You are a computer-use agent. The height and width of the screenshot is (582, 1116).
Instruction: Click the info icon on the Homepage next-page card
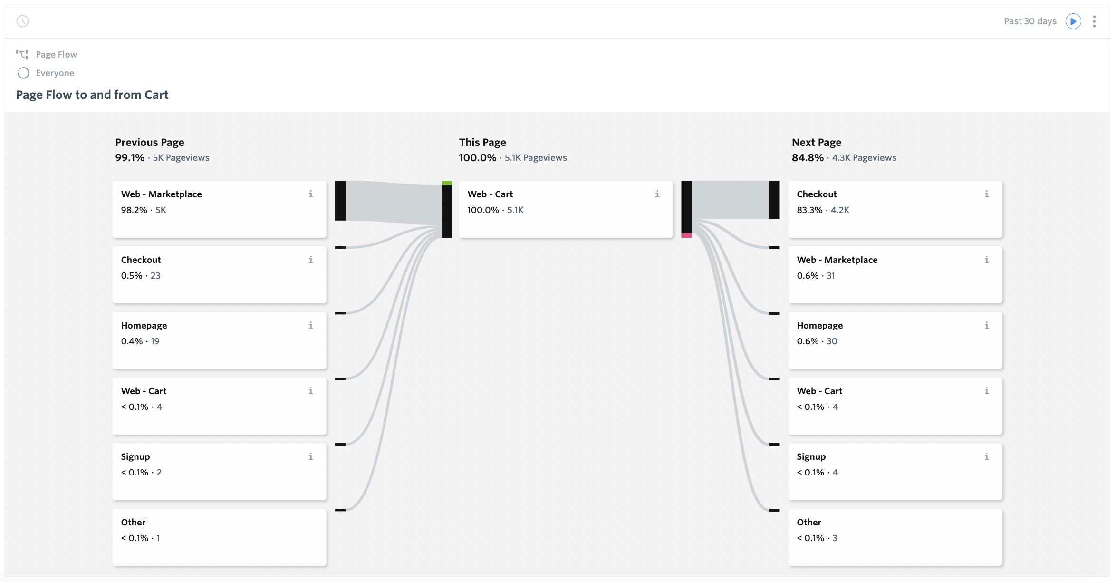coord(987,325)
